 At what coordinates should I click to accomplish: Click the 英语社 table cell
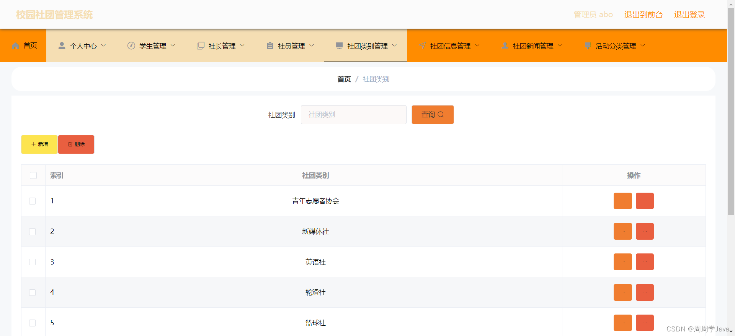click(x=315, y=262)
